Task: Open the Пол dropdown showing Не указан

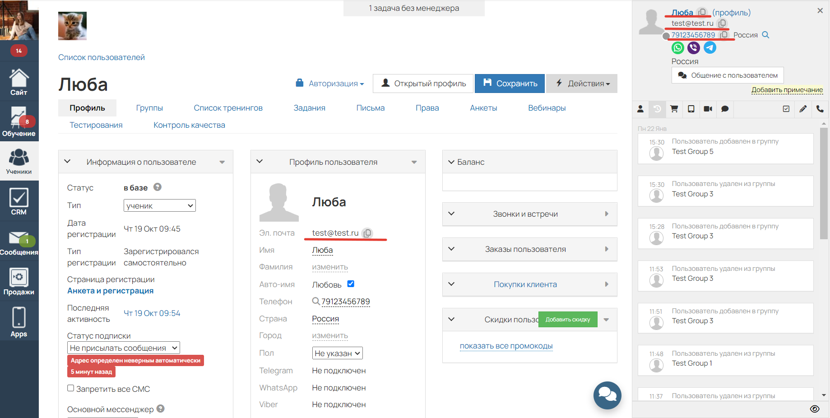Action: [337, 353]
